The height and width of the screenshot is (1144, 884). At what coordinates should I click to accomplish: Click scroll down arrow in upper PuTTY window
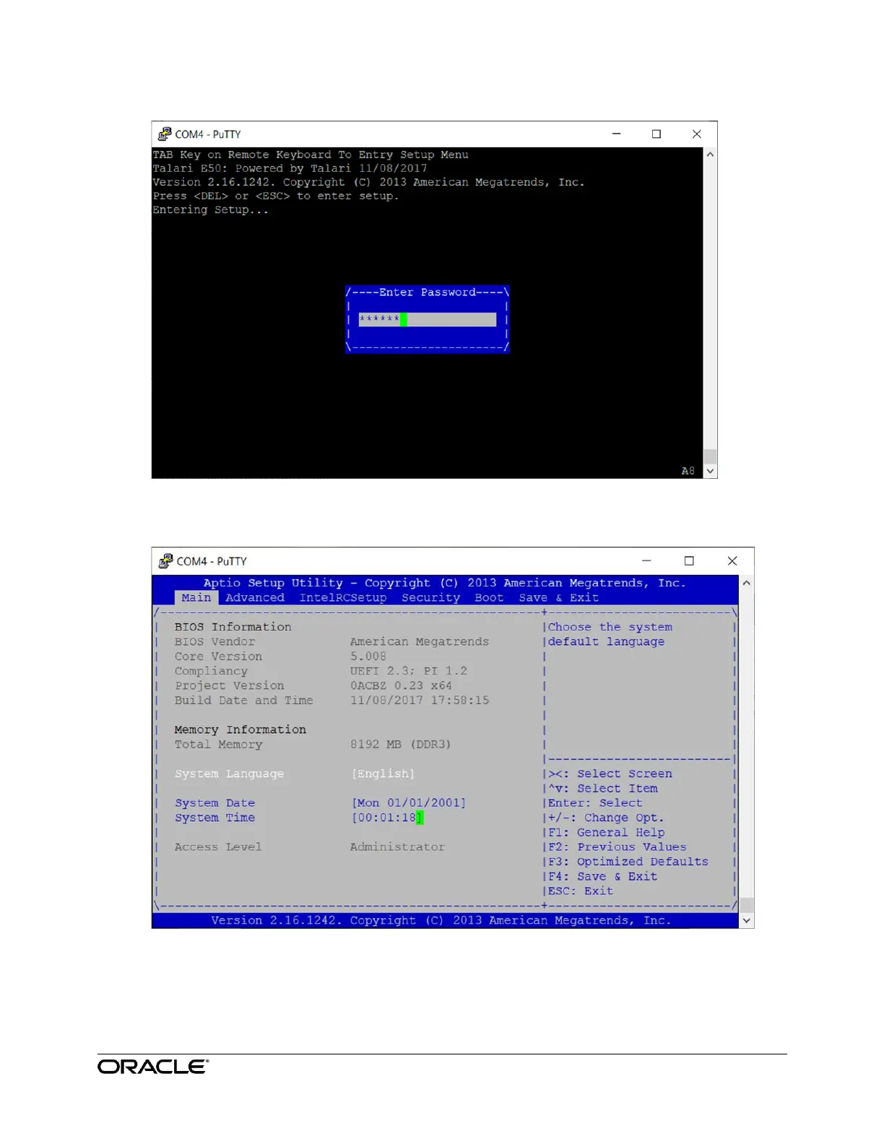pyautogui.click(x=710, y=471)
